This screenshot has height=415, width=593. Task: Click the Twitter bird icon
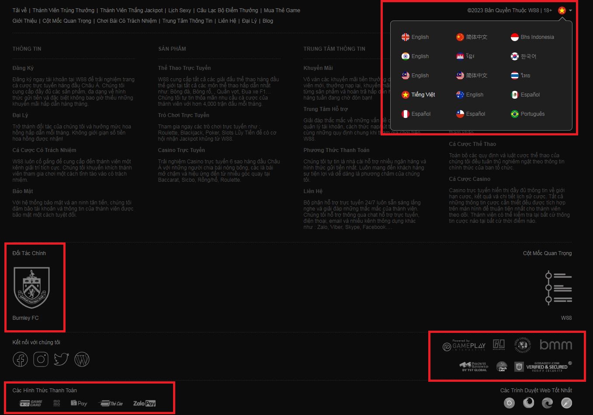tap(61, 360)
